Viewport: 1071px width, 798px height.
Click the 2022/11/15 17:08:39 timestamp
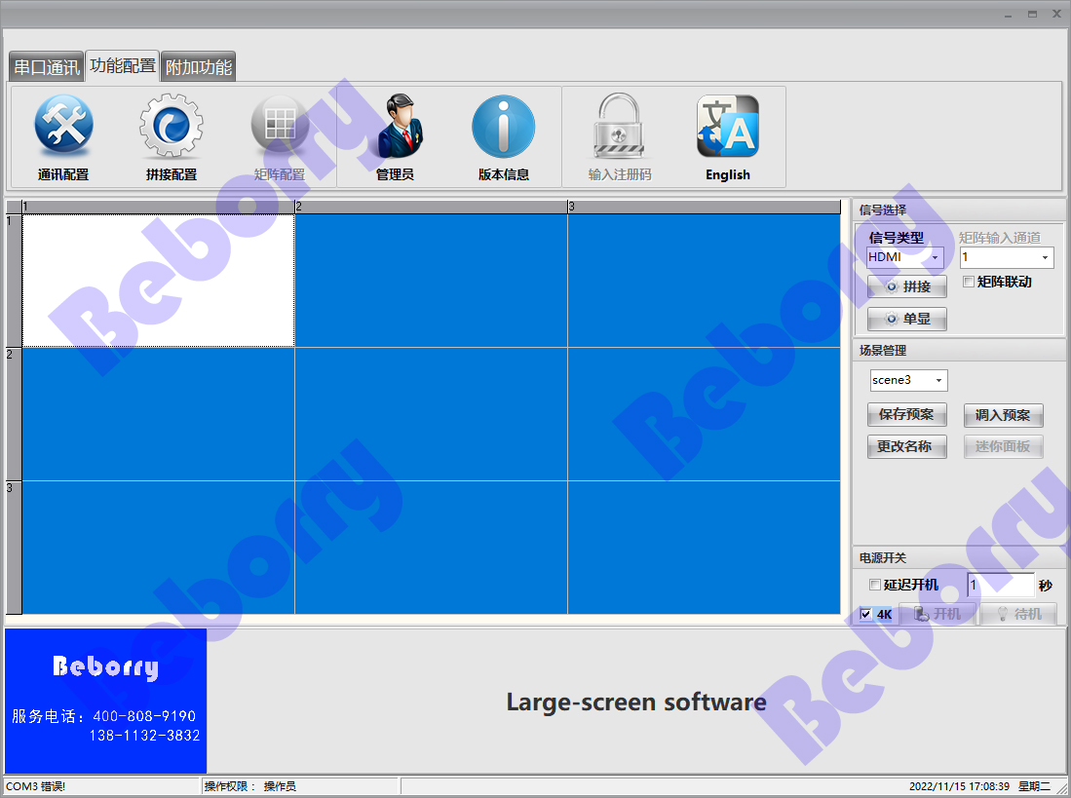point(959,786)
